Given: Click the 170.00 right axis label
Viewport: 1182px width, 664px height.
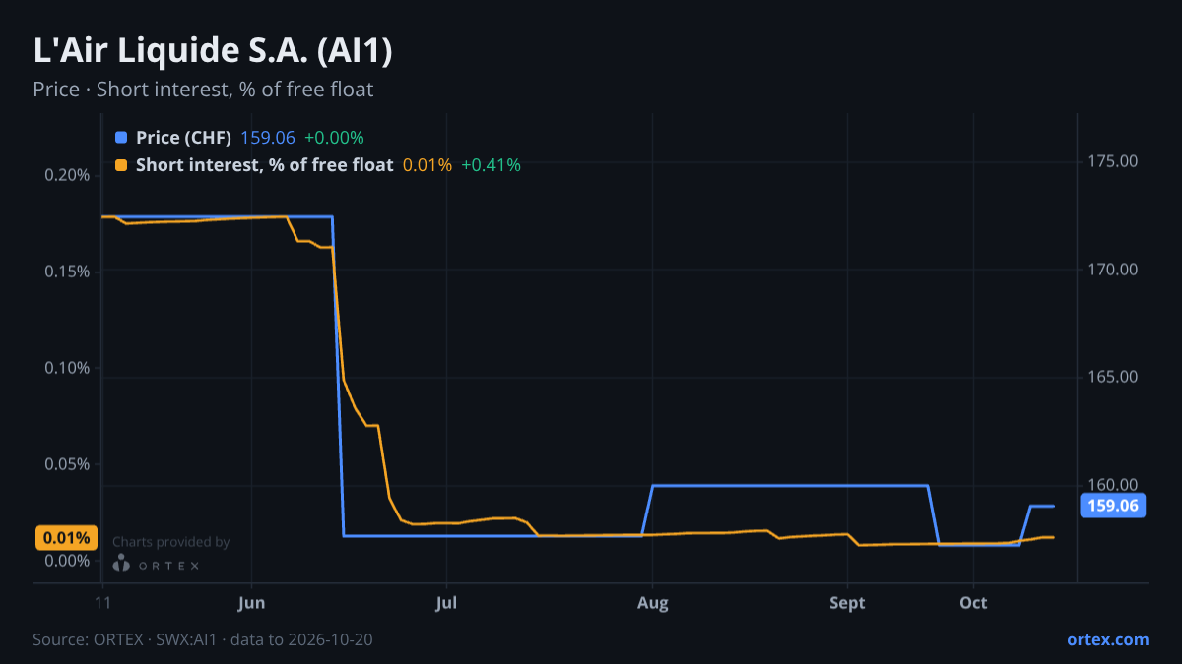Looking at the screenshot, I should [x=1113, y=270].
